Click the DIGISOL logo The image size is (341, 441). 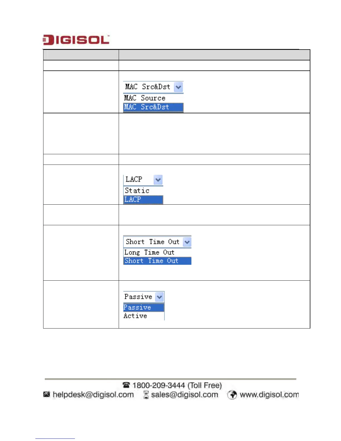pos(76,40)
